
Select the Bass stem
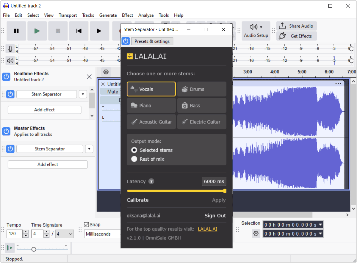click(202, 106)
